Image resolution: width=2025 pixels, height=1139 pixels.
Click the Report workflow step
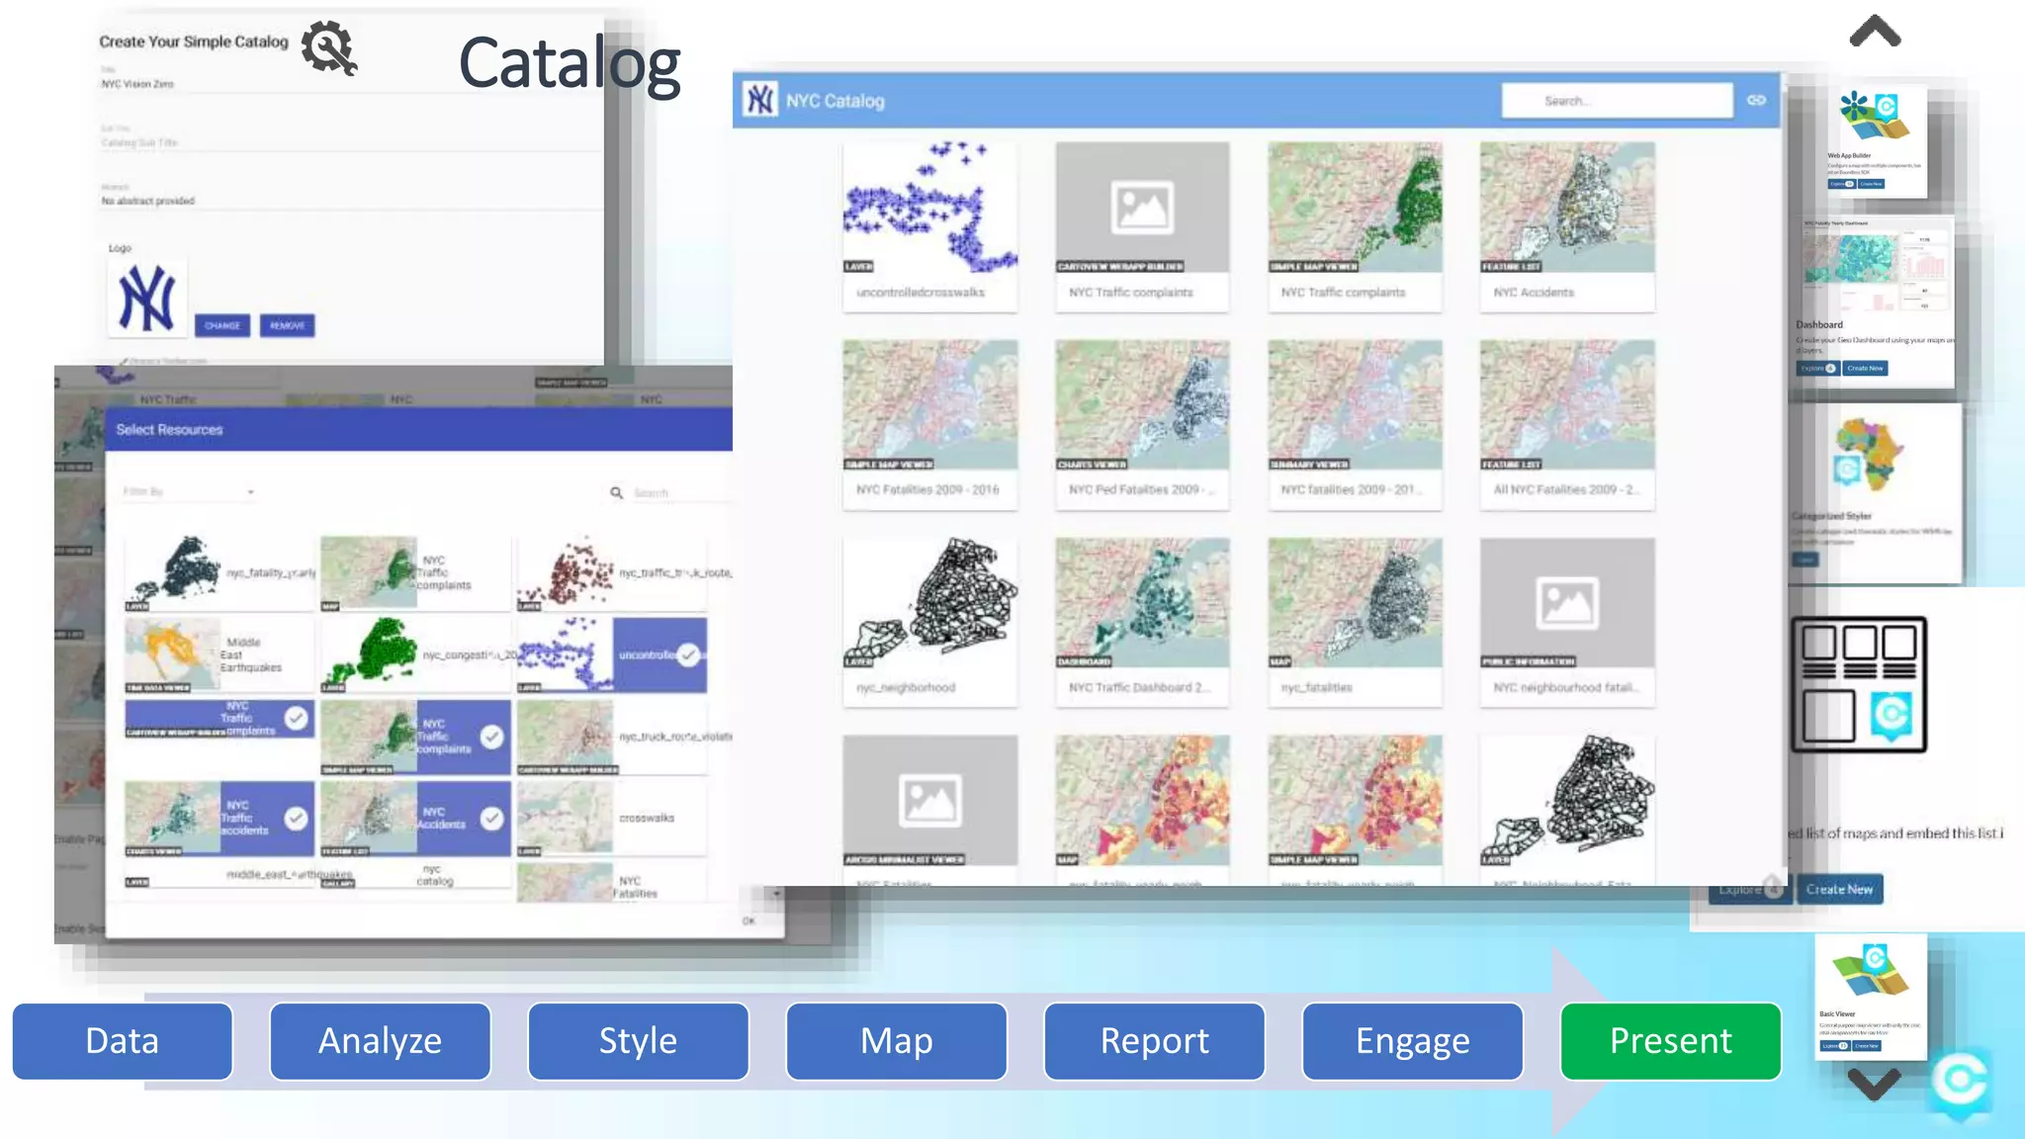[x=1155, y=1041]
